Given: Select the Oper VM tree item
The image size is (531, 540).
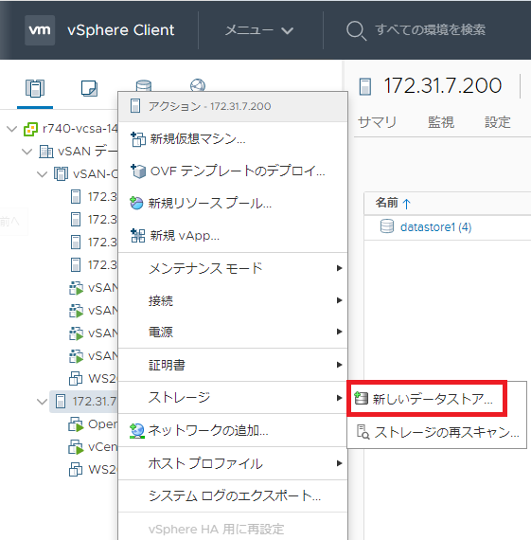Looking at the screenshot, I should (93, 424).
